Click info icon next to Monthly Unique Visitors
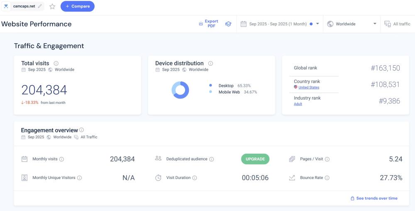 click(x=79, y=178)
